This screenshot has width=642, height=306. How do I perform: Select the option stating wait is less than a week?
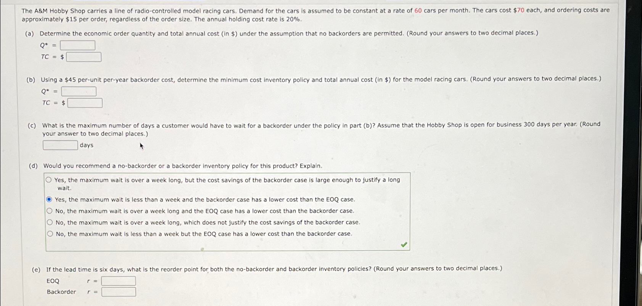click(x=50, y=199)
